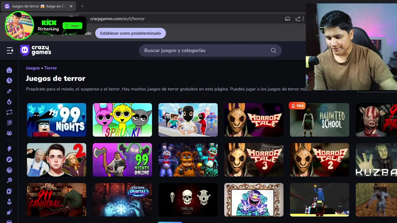Open the Escape Portal game thumbnail

[x=122, y=200]
